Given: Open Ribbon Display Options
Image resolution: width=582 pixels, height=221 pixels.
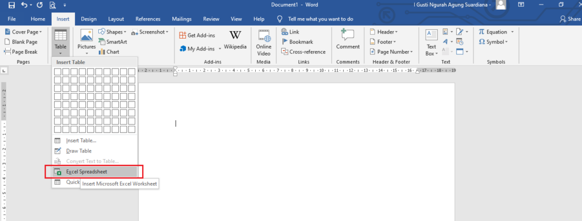Looking at the screenshot, I should (521, 5).
